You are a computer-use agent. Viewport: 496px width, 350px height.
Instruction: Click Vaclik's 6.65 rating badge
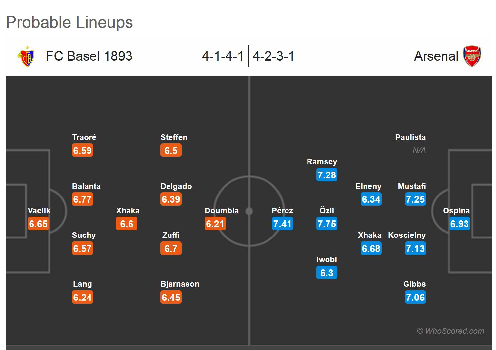click(x=38, y=224)
